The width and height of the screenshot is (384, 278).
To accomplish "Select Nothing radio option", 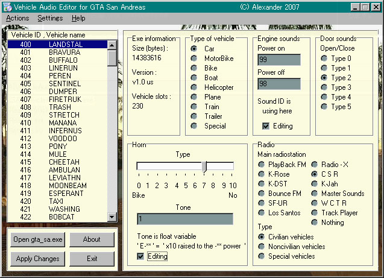I will [x=315, y=223].
